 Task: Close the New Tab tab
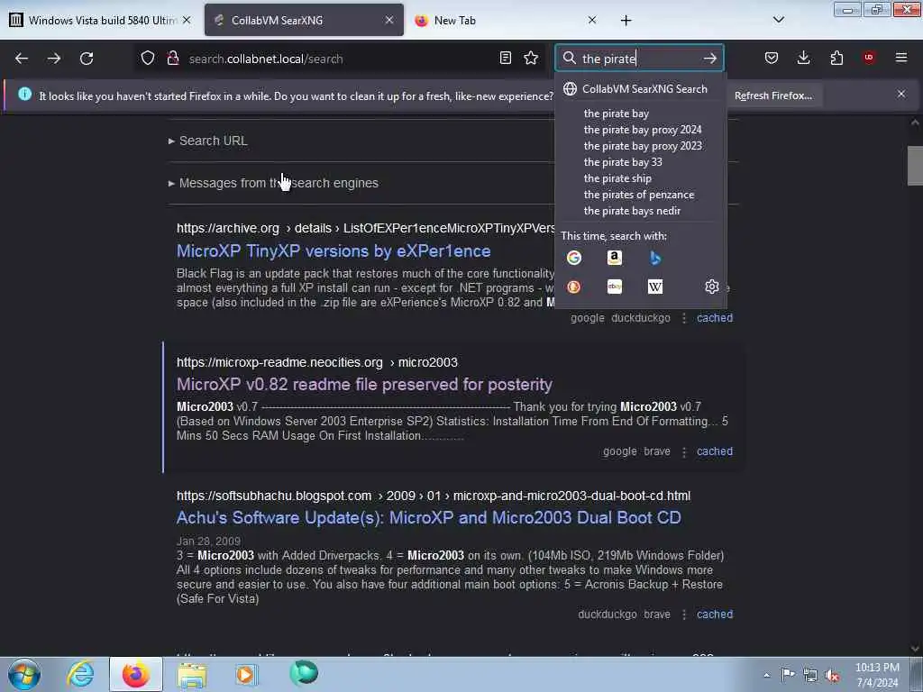tap(592, 20)
